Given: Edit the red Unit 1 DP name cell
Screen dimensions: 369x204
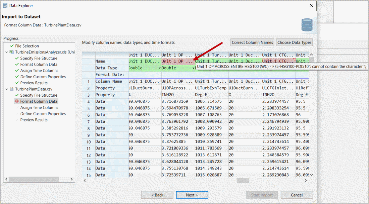Looking at the screenshot, I should pos(178,61).
